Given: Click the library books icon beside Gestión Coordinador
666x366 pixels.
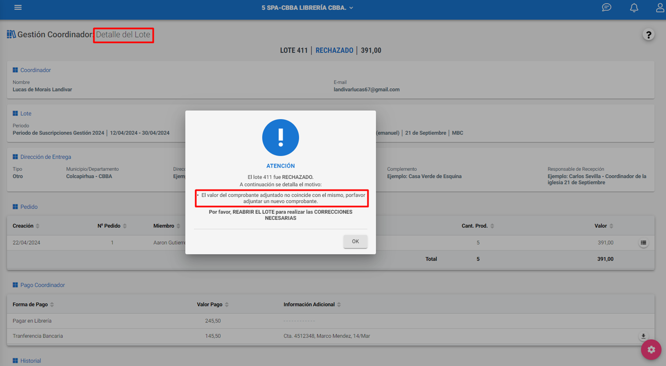Looking at the screenshot, I should click(x=11, y=34).
